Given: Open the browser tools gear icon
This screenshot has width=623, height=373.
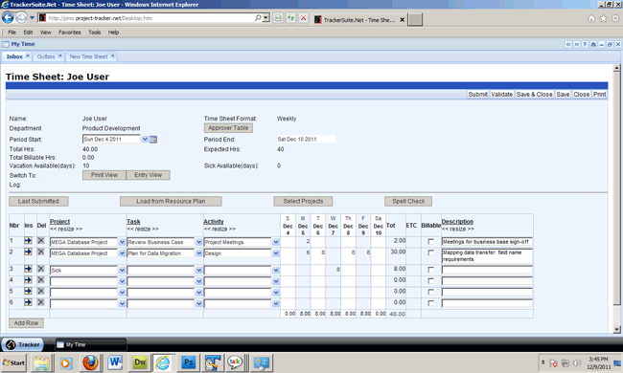Looking at the screenshot, I should click(615, 18).
